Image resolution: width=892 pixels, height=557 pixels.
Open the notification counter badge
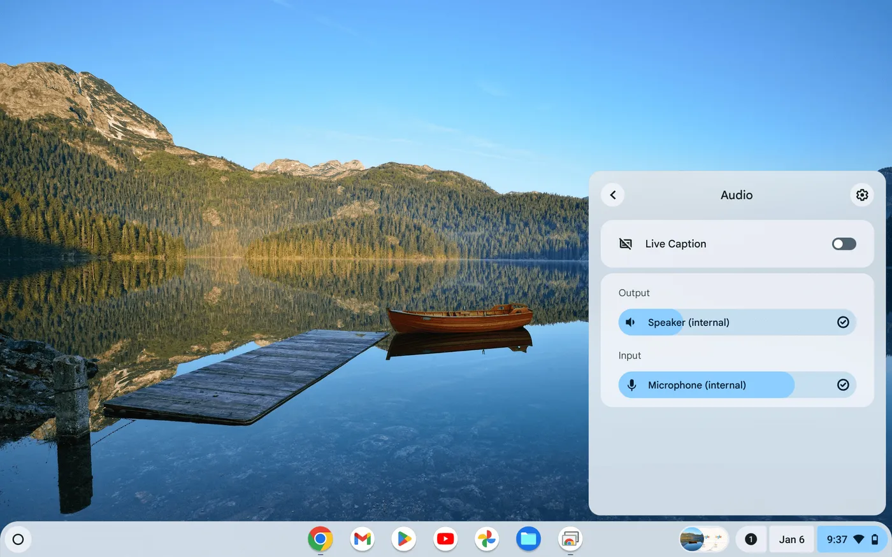[x=751, y=539]
